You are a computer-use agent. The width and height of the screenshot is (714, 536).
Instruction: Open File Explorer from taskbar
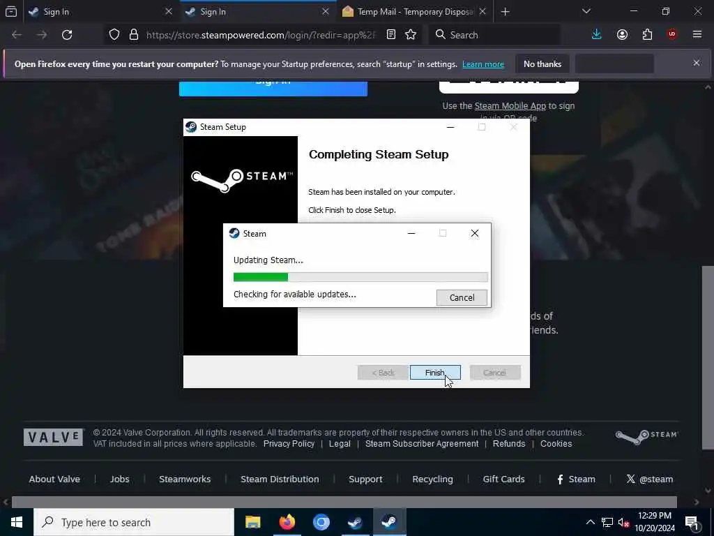tap(252, 522)
